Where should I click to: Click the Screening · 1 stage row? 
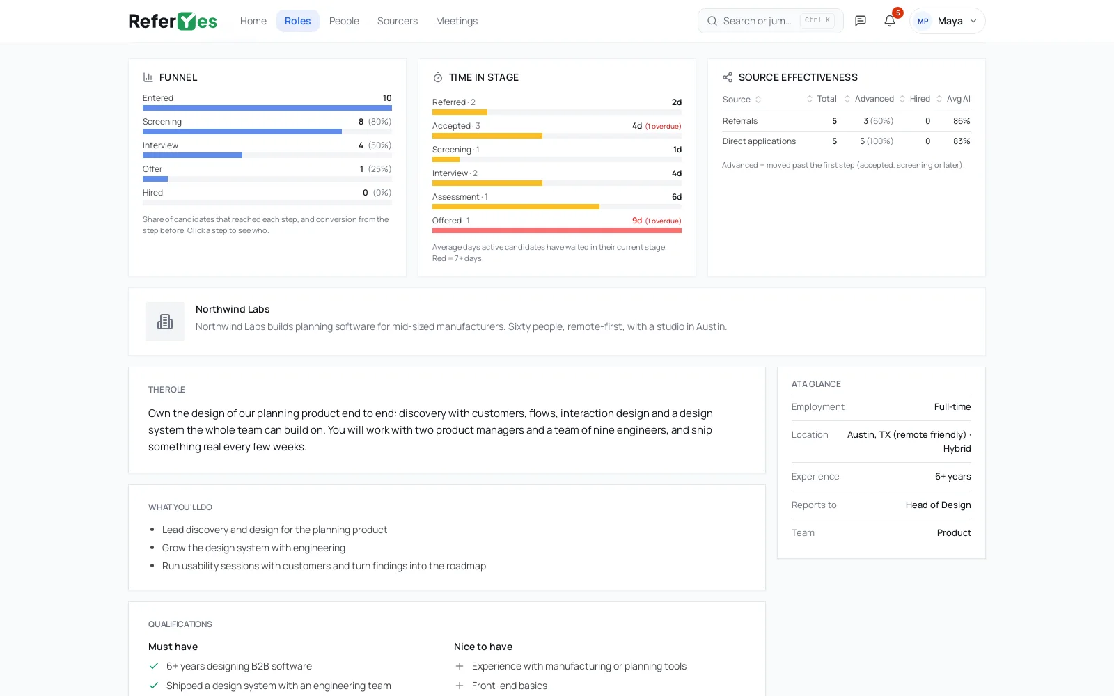tap(557, 154)
